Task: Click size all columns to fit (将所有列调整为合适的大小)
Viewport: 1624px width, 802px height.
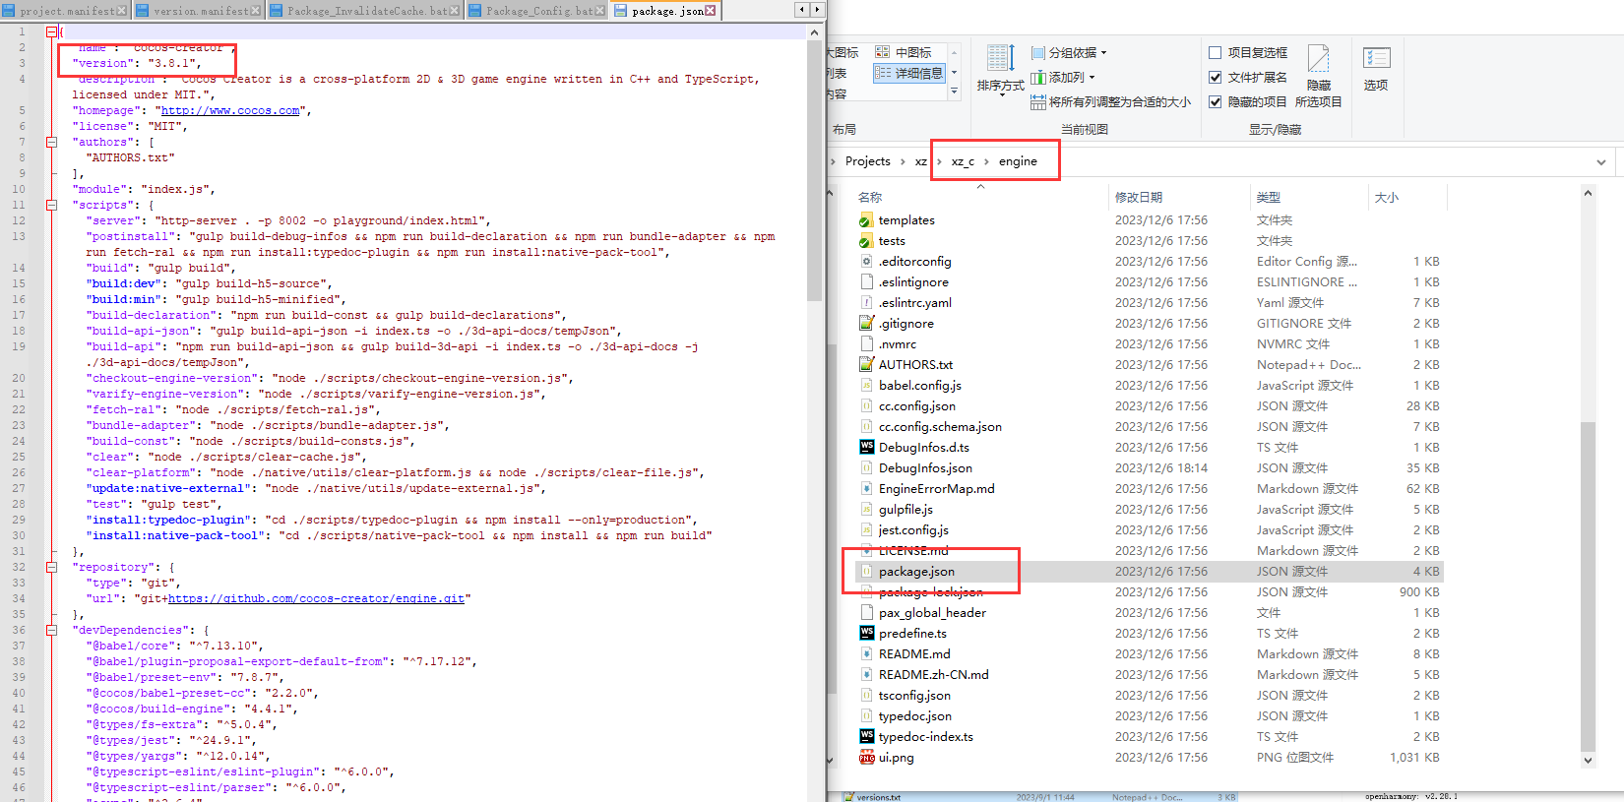Action: coord(1110,102)
